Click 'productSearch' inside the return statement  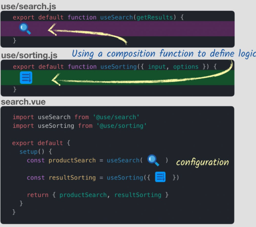click(83, 195)
